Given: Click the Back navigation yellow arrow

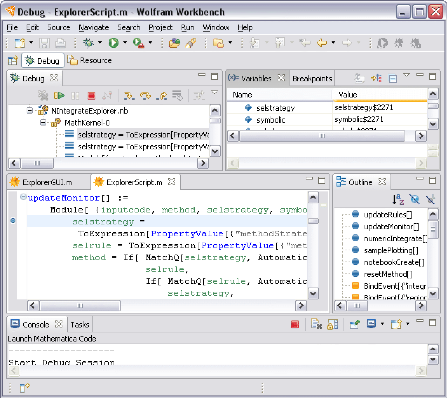Looking at the screenshot, I should (x=321, y=43).
